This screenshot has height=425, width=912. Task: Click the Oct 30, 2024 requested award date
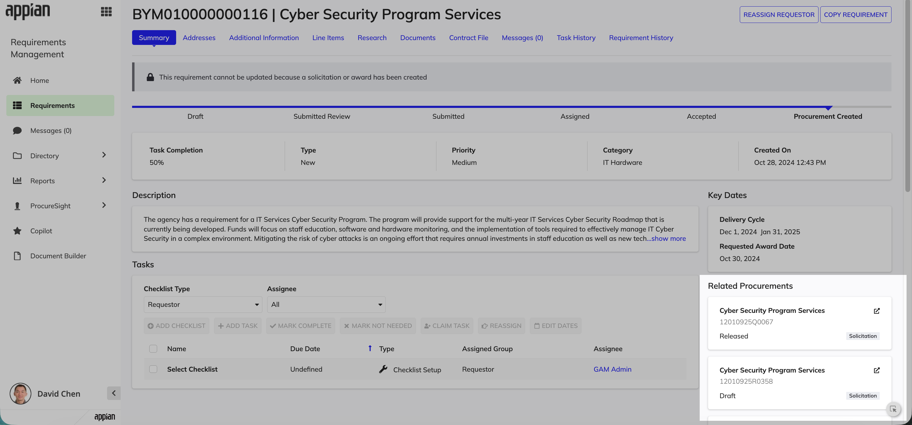click(x=739, y=259)
